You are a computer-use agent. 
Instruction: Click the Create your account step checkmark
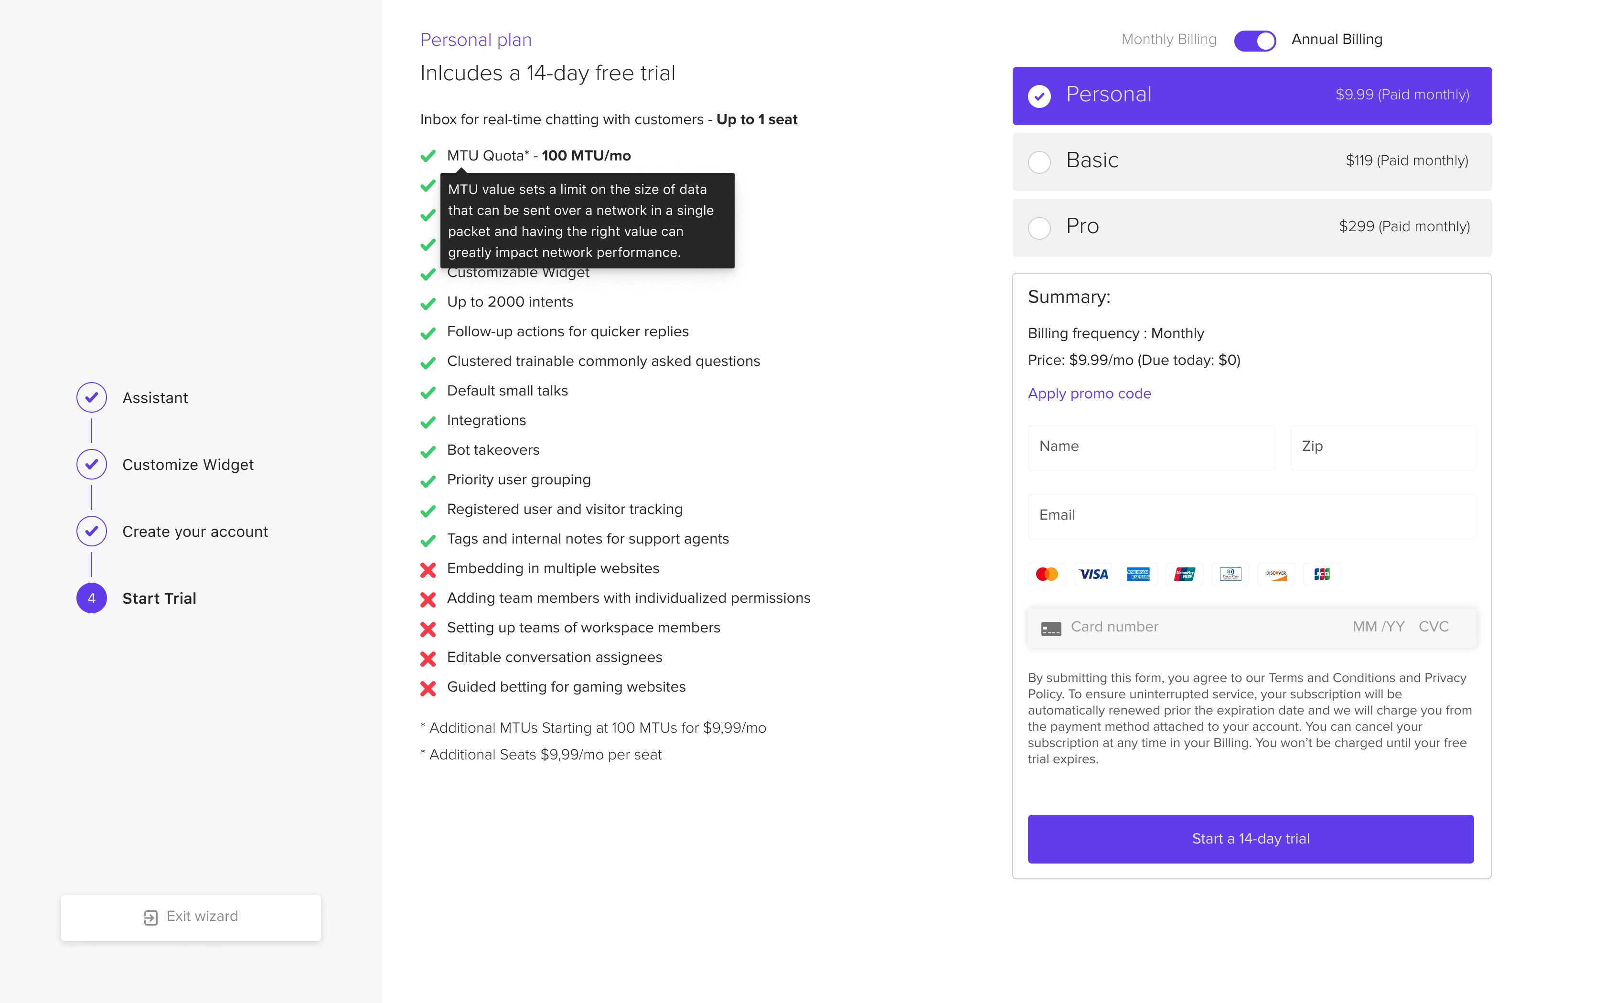[92, 531]
